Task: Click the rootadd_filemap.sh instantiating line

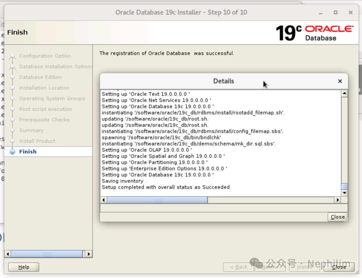Action: point(193,113)
